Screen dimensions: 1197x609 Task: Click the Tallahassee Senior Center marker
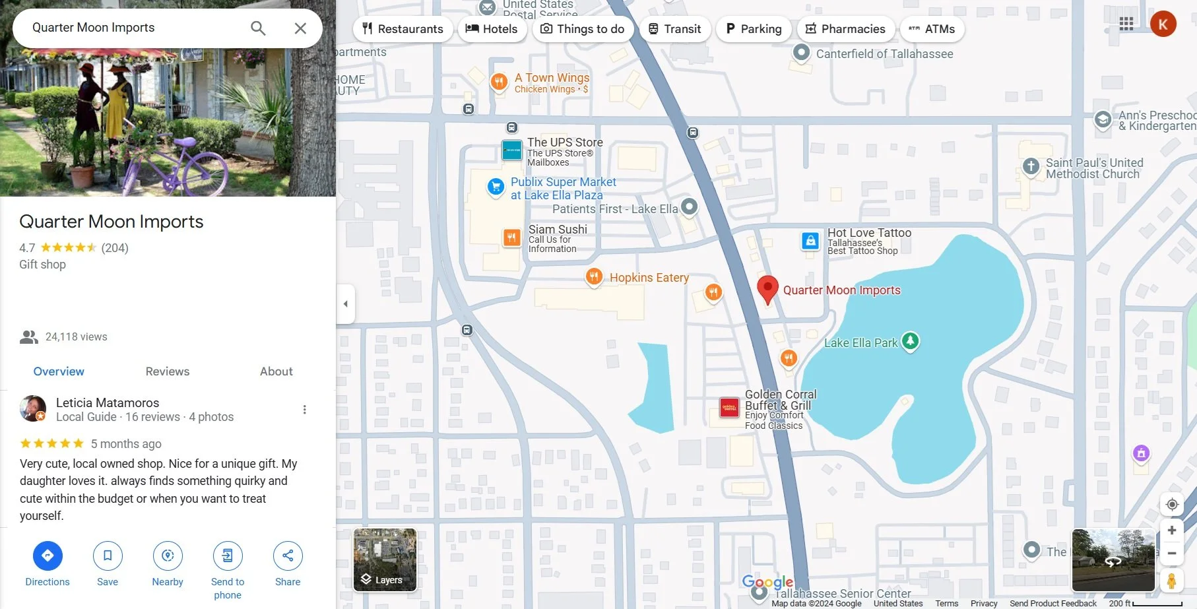pos(760,592)
